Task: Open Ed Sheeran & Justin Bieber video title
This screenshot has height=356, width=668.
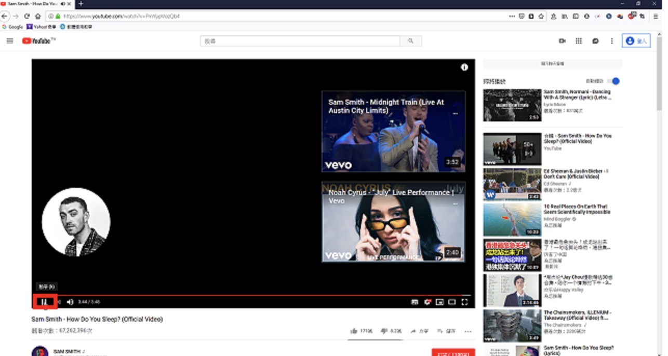Action: (576, 174)
